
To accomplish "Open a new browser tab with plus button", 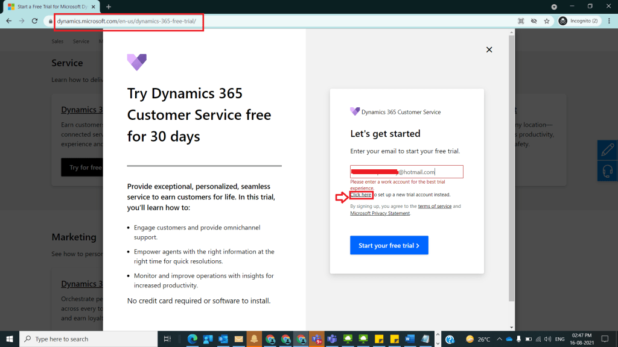I will [109, 7].
